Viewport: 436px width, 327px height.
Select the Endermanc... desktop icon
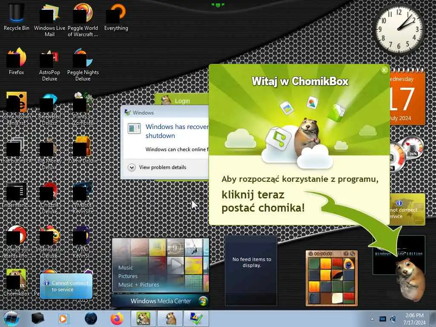[16, 195]
